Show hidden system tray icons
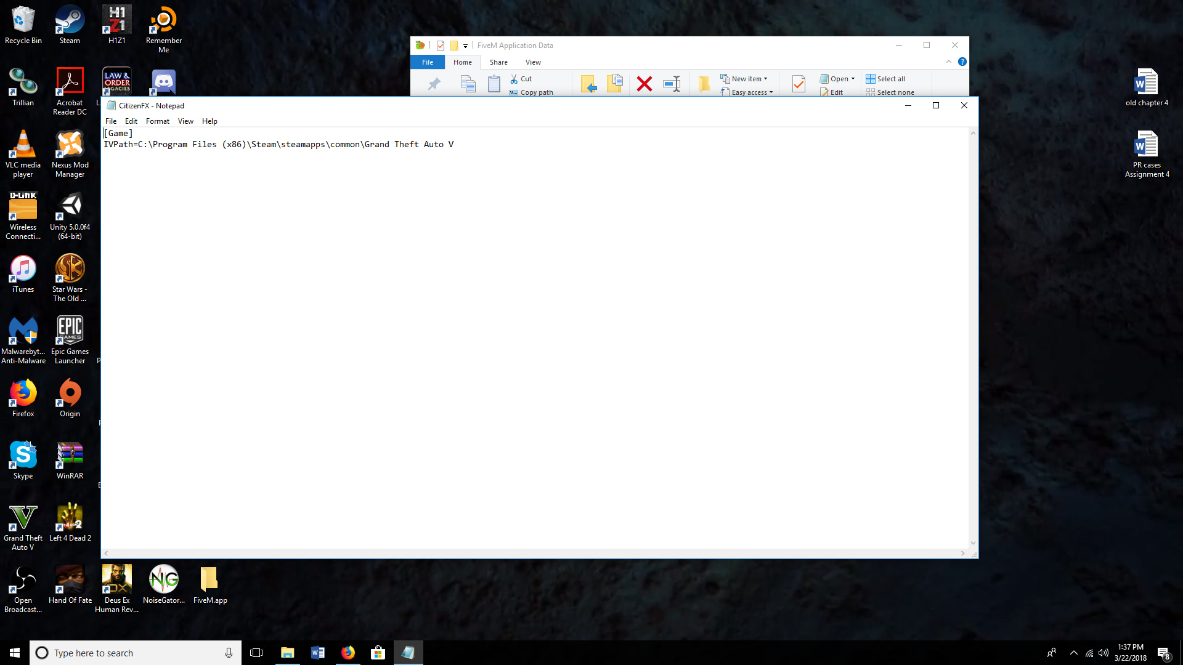The width and height of the screenshot is (1183, 665). click(1074, 653)
